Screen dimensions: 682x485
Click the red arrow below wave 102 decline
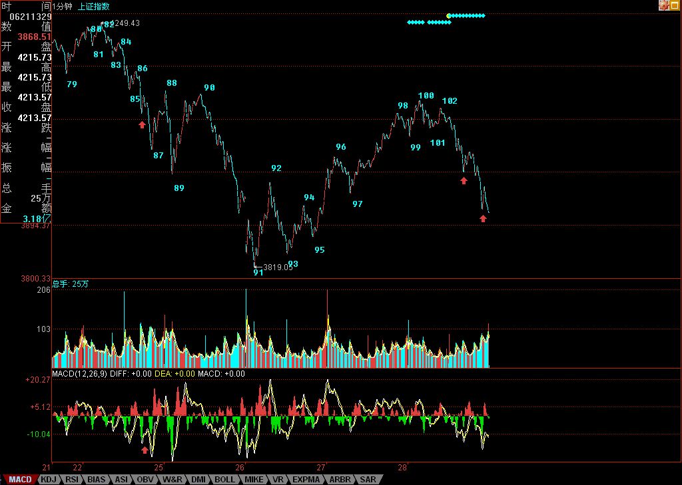point(464,180)
